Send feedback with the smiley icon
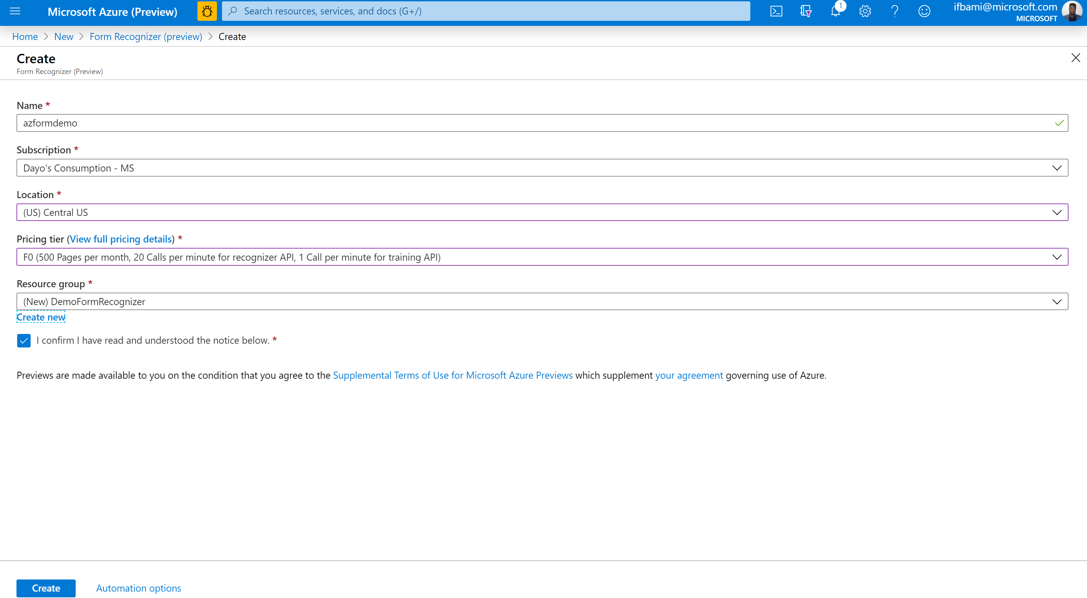The width and height of the screenshot is (1087, 598). pyautogui.click(x=924, y=11)
